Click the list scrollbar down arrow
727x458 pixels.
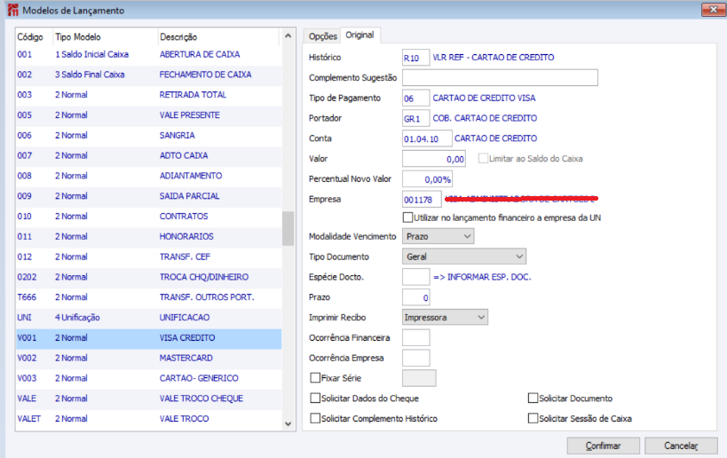288,423
